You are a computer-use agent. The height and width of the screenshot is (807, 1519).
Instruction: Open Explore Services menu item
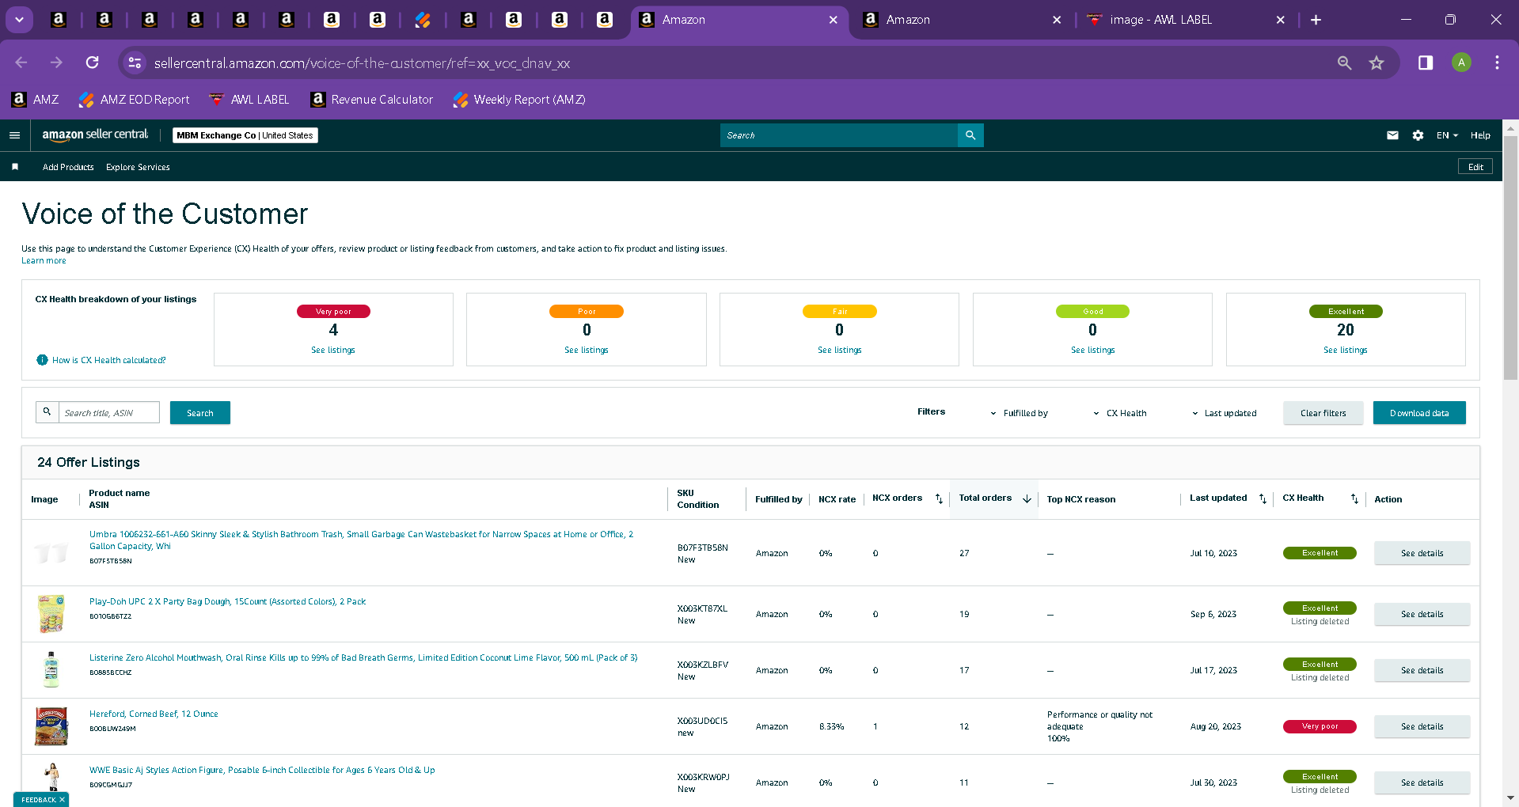point(138,167)
